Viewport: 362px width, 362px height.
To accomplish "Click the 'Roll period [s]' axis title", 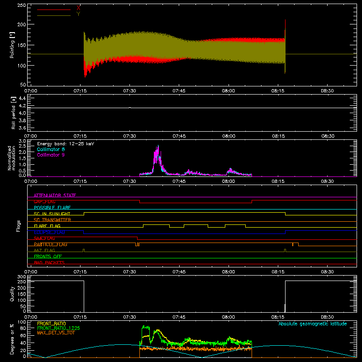I will pyautogui.click(x=14, y=113).
